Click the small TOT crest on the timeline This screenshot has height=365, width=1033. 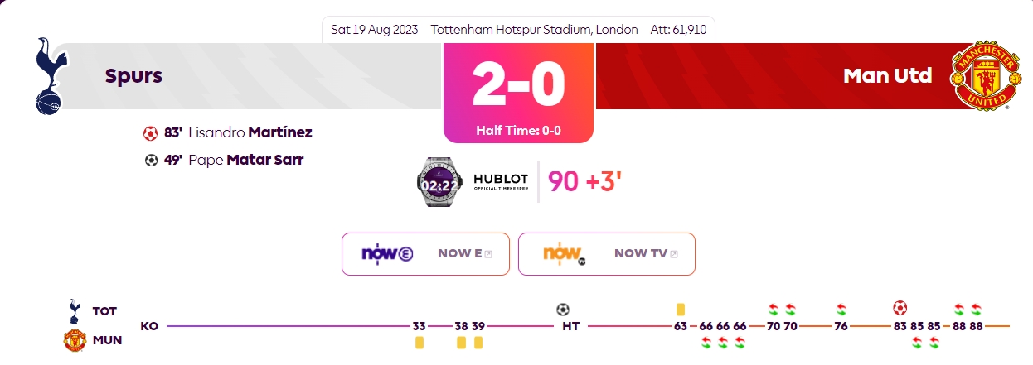tap(74, 311)
